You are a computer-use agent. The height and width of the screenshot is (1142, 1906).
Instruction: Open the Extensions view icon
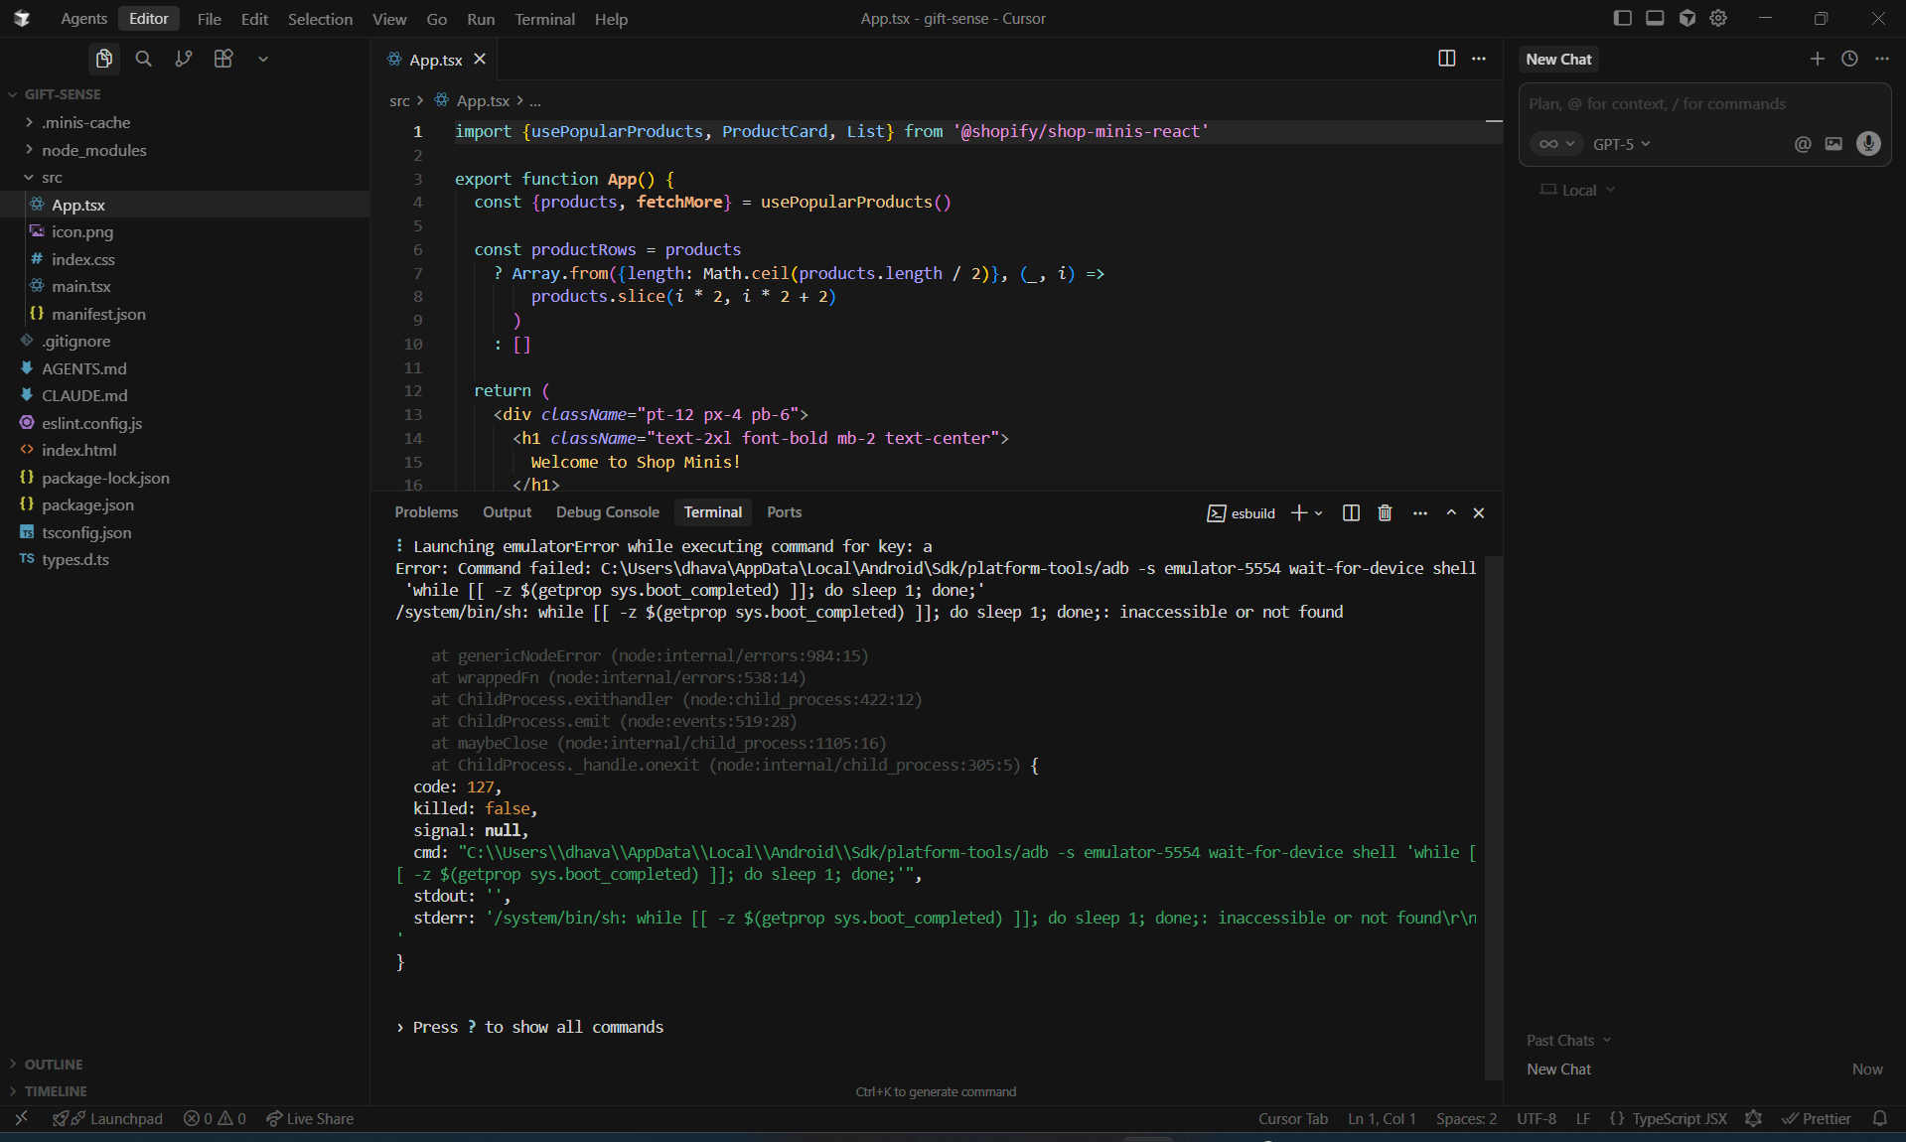[x=223, y=59]
